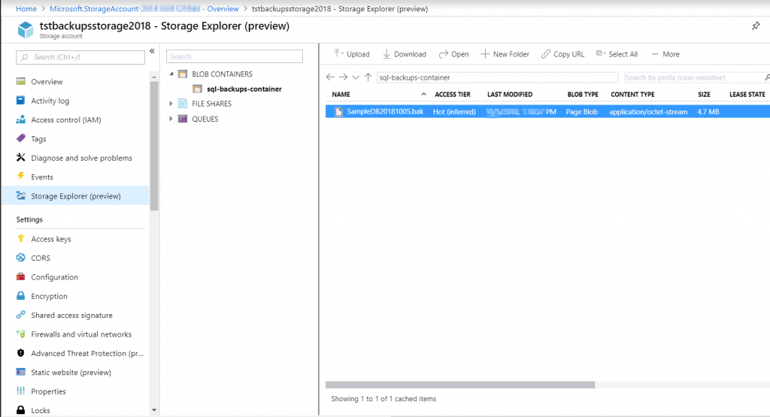The width and height of the screenshot is (770, 417).
Task: Click the Upload button
Action: click(x=352, y=54)
